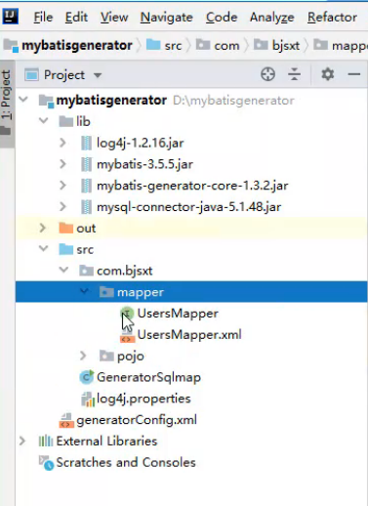Click the GeneratorSqlmap class icon

[87, 377]
